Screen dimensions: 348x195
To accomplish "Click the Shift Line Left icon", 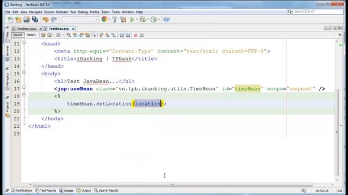I will [121, 35].
